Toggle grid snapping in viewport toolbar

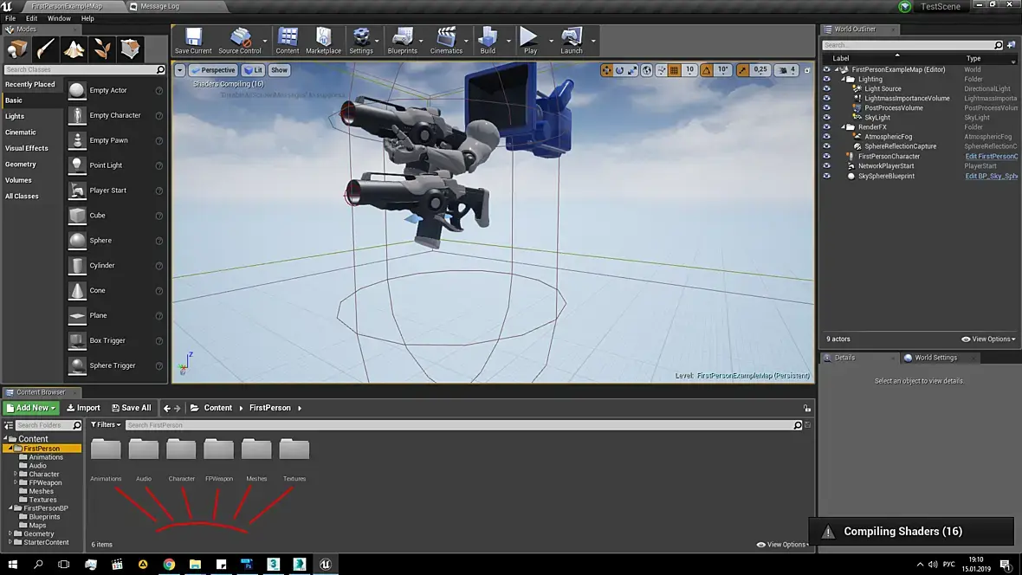coord(674,70)
